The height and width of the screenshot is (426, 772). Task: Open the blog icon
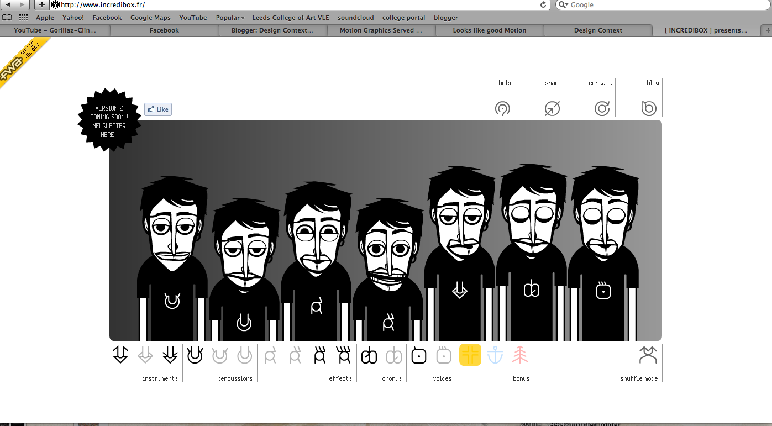pyautogui.click(x=648, y=108)
